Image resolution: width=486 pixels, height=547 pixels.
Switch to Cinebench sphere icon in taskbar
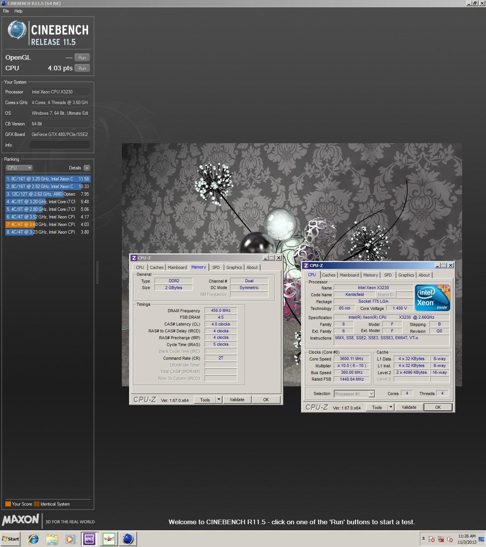(x=128, y=539)
